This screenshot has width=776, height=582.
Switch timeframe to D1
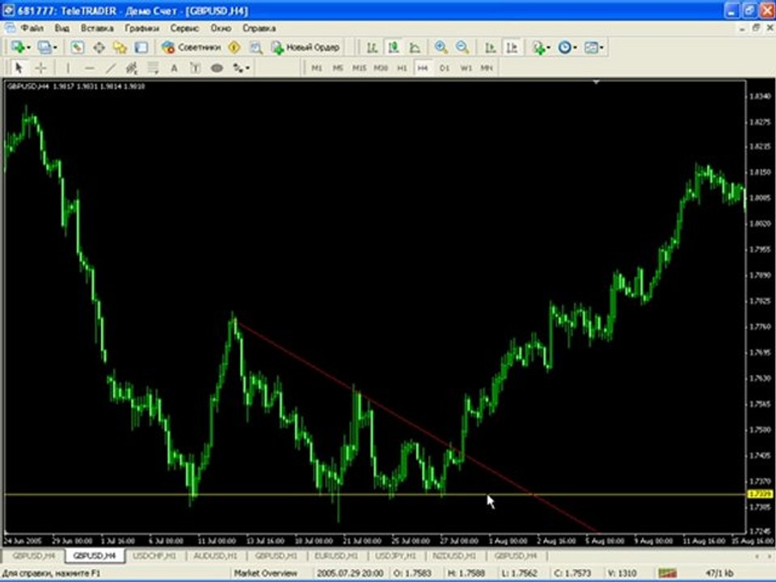[x=445, y=68]
